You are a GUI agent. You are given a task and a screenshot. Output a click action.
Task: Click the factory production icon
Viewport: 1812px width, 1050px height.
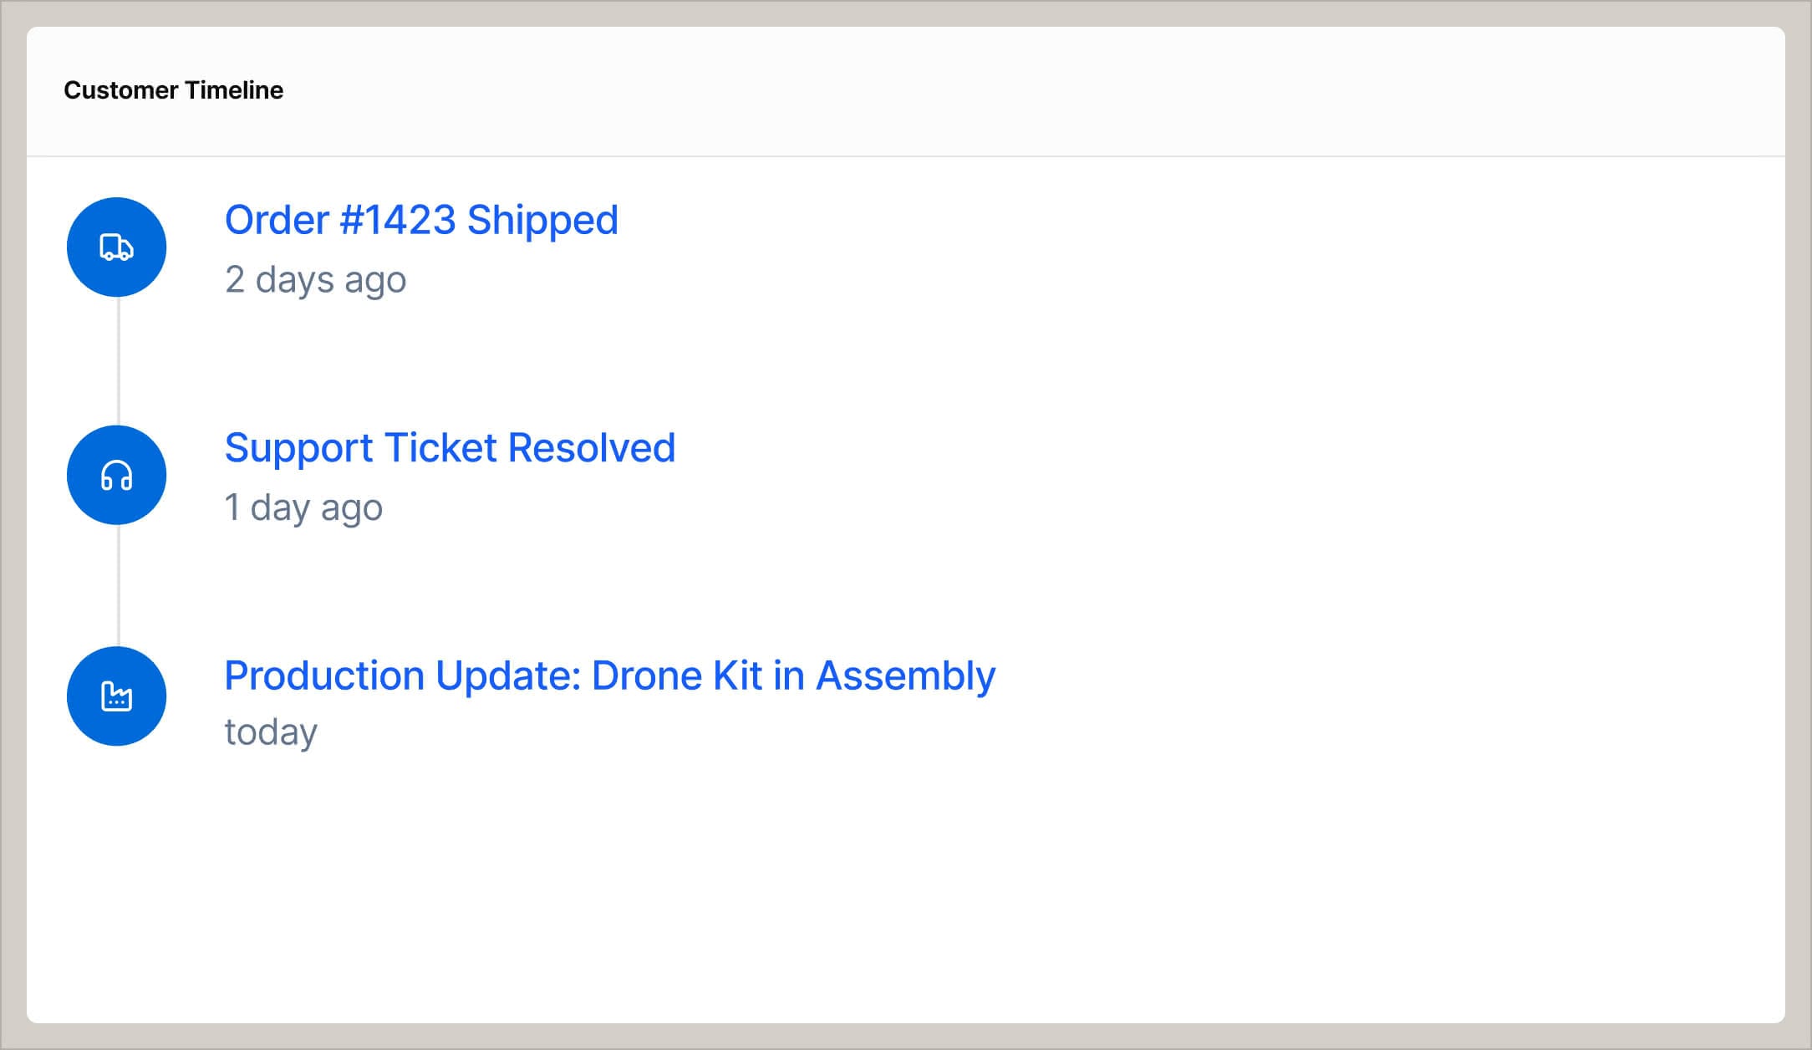(116, 696)
